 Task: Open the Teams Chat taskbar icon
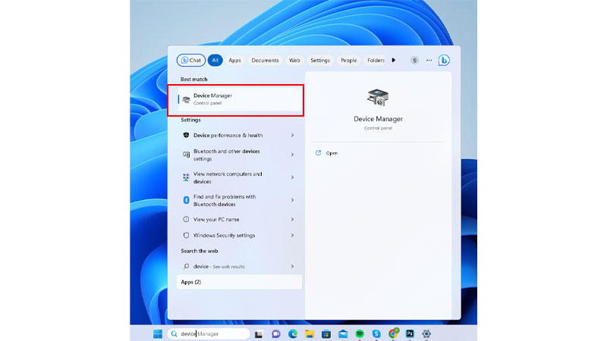275,333
